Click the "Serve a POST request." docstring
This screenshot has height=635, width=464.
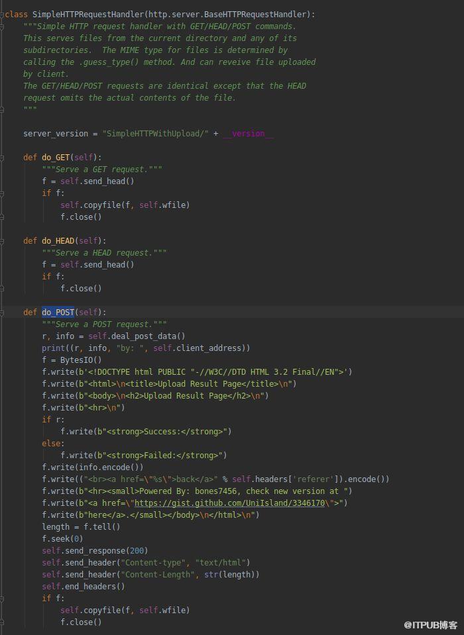(104, 324)
